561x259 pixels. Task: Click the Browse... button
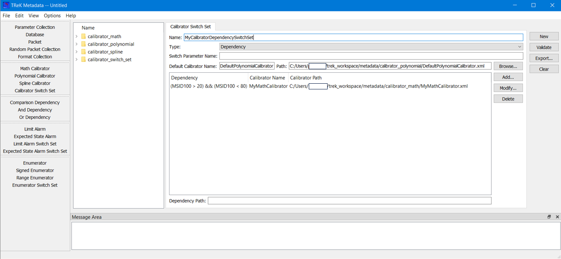point(508,66)
